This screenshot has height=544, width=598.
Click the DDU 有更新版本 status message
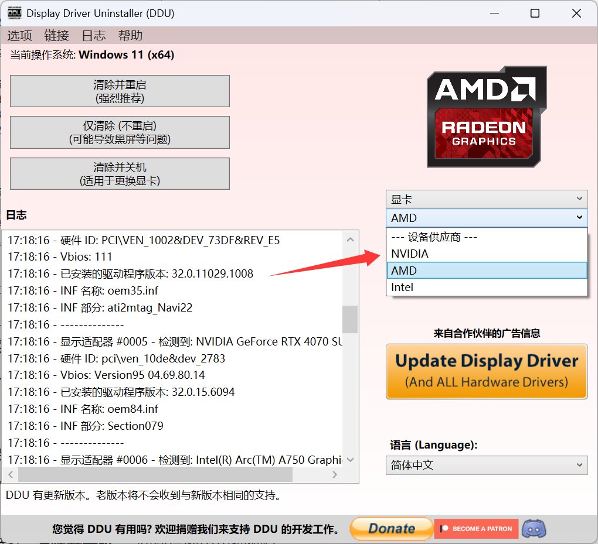144,495
